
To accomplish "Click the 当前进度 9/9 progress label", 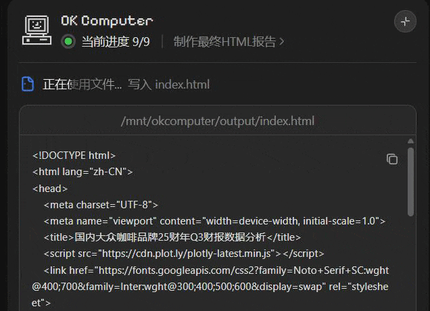I will pos(116,42).
